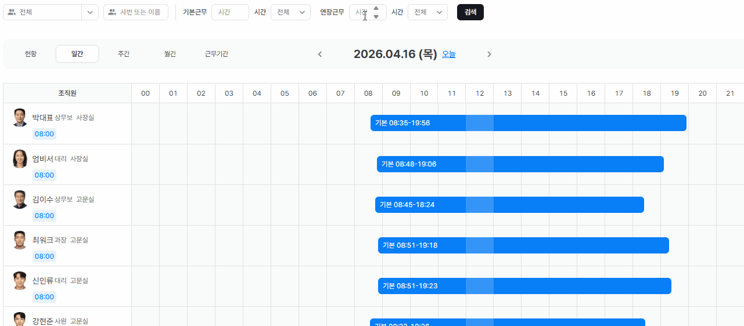Image resolution: width=744 pixels, height=326 pixels.
Task: Click the 오늘 link
Action: click(449, 54)
